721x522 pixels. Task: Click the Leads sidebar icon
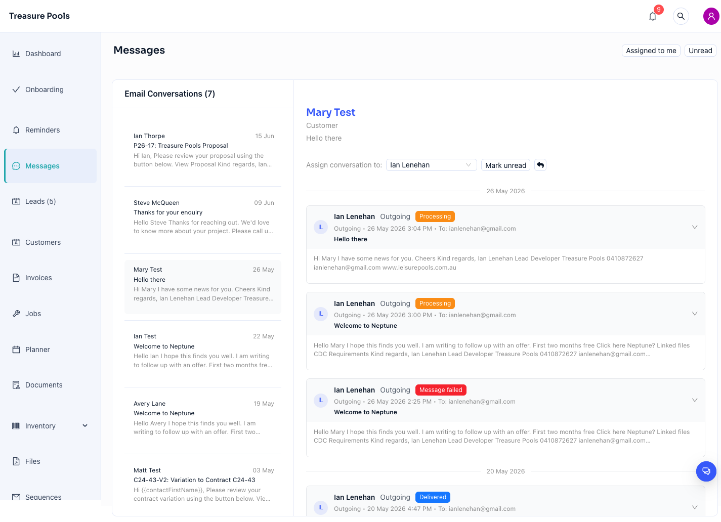tap(16, 201)
